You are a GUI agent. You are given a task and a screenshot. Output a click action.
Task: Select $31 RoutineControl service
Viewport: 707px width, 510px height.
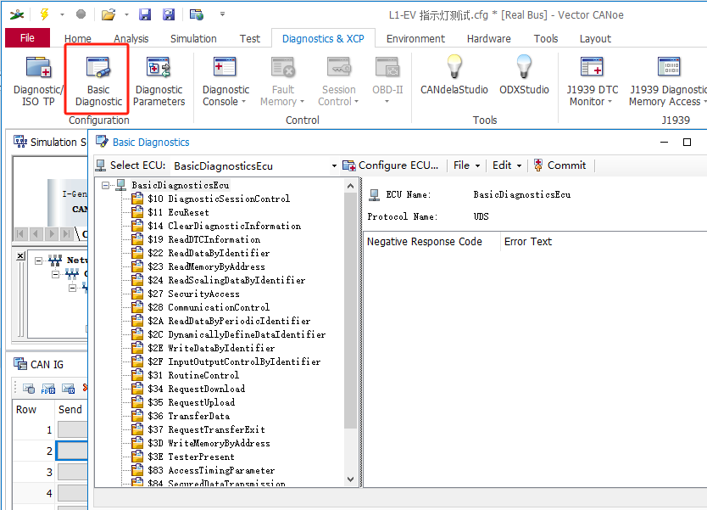pyautogui.click(x=193, y=375)
